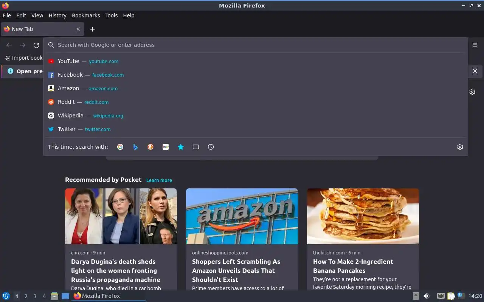
Task: Click the eject removable media tray icon
Action: point(416,296)
